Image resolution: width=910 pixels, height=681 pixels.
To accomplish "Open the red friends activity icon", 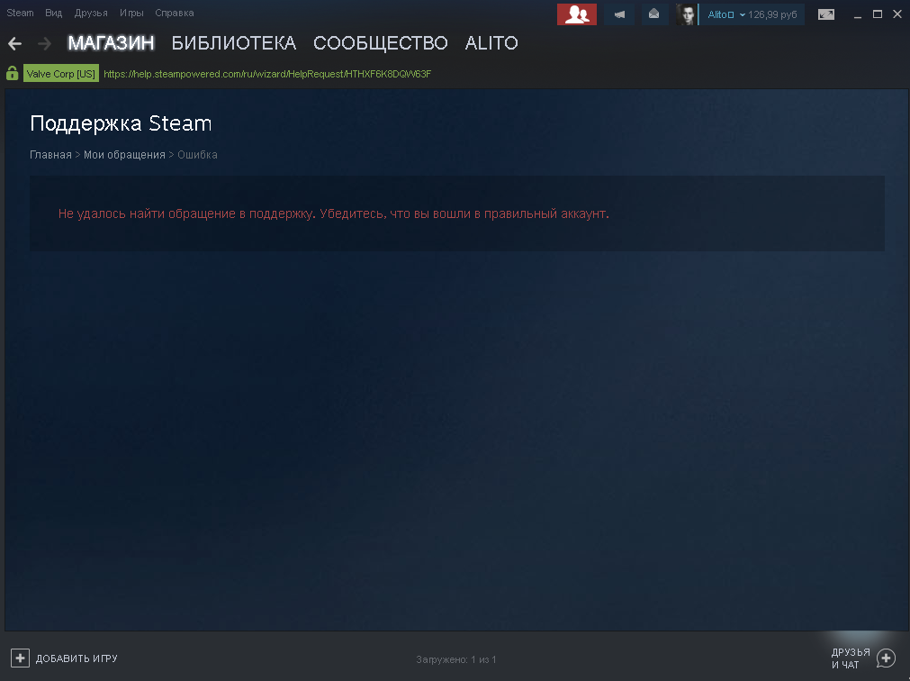I will (576, 14).
